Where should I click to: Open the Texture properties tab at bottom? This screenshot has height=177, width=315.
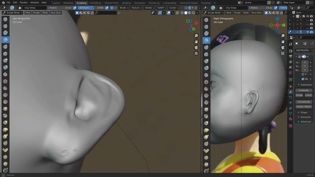click(x=290, y=126)
